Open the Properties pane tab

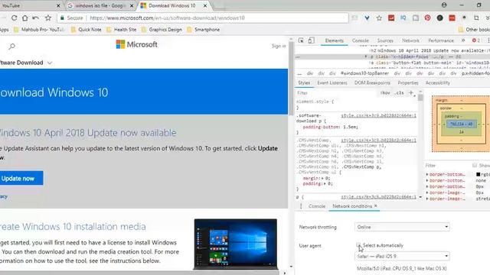pos(408,82)
